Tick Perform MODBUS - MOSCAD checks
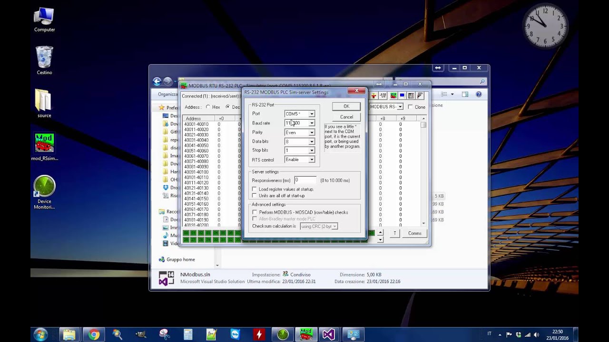The width and height of the screenshot is (609, 342). (x=255, y=212)
